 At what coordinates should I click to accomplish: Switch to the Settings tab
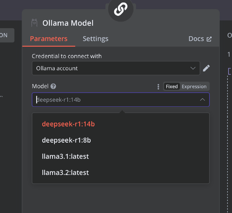[x=96, y=39]
